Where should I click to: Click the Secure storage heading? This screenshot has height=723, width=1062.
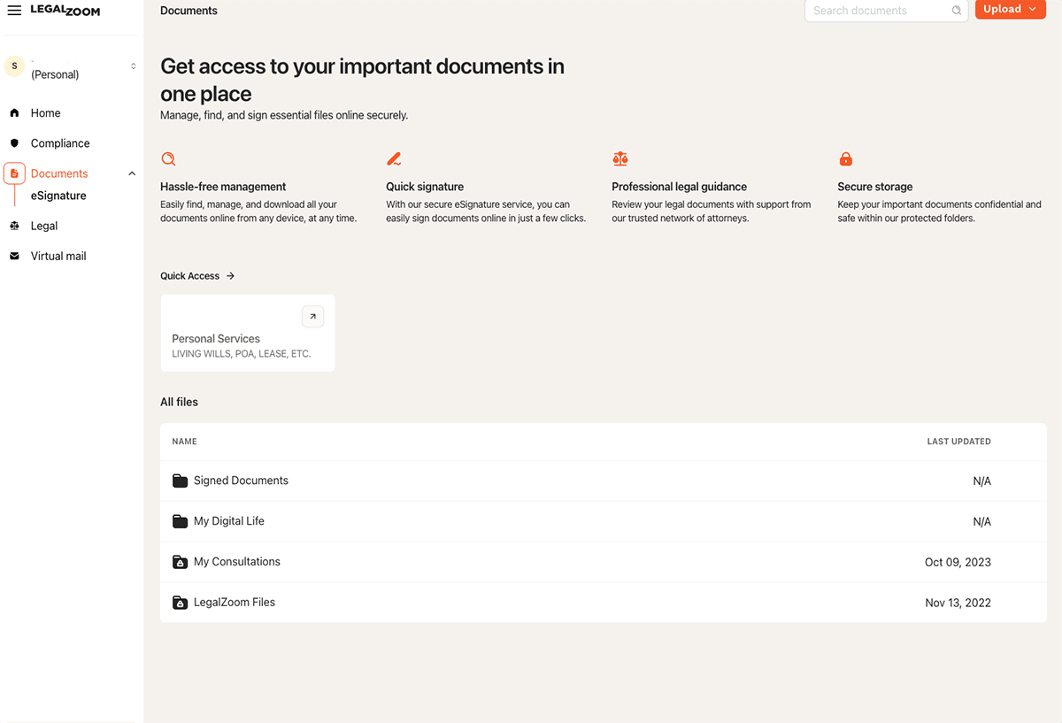pos(874,187)
